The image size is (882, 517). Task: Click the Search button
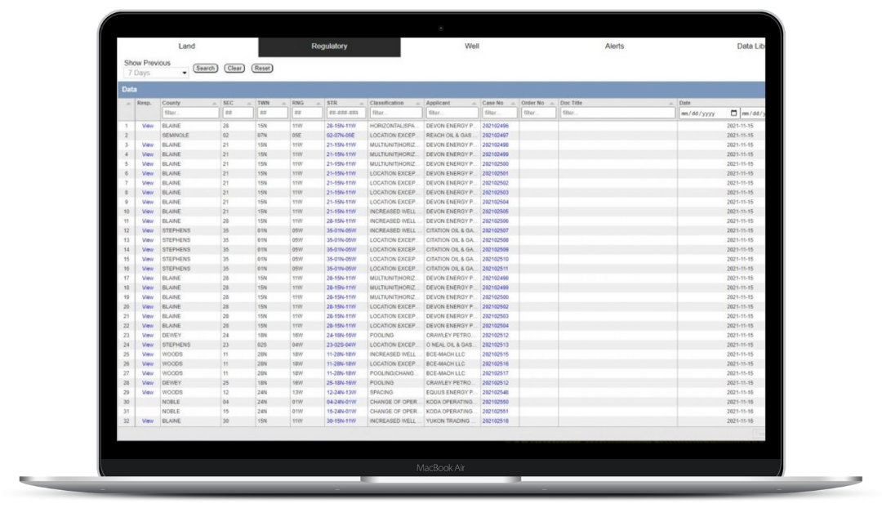205,69
